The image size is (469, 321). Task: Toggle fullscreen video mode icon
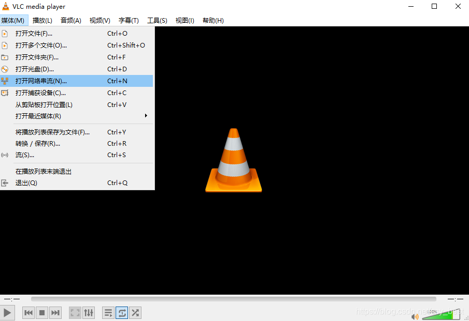coord(75,313)
